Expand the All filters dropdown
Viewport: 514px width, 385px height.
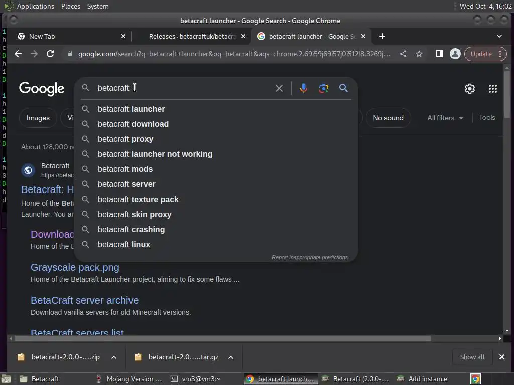point(445,118)
